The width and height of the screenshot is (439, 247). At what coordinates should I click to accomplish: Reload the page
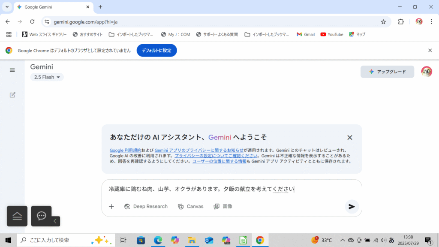point(32,21)
